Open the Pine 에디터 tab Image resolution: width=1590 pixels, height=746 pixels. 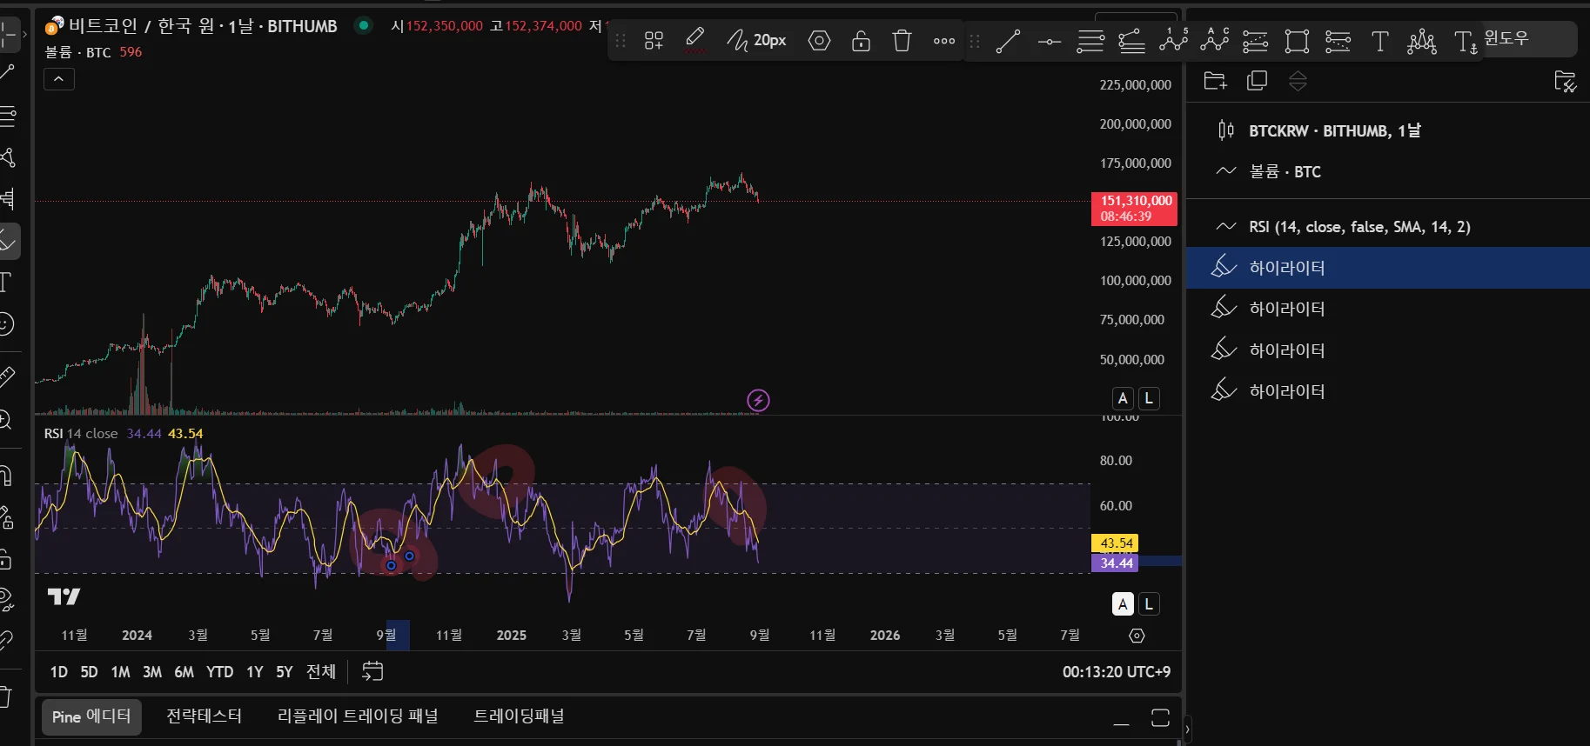(91, 716)
